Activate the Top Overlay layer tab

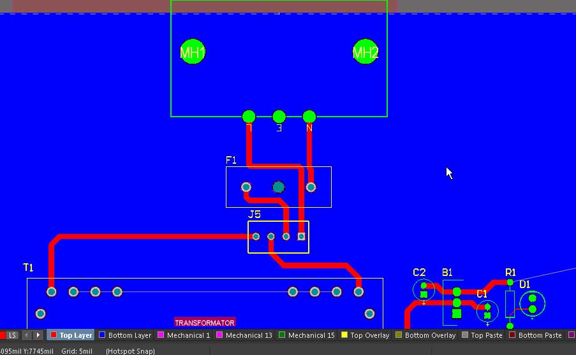(365, 335)
